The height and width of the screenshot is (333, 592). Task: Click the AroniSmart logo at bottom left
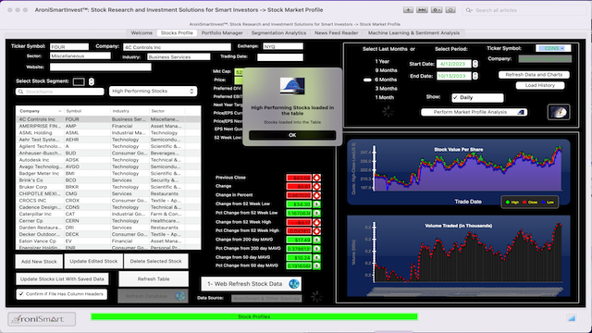(42, 319)
